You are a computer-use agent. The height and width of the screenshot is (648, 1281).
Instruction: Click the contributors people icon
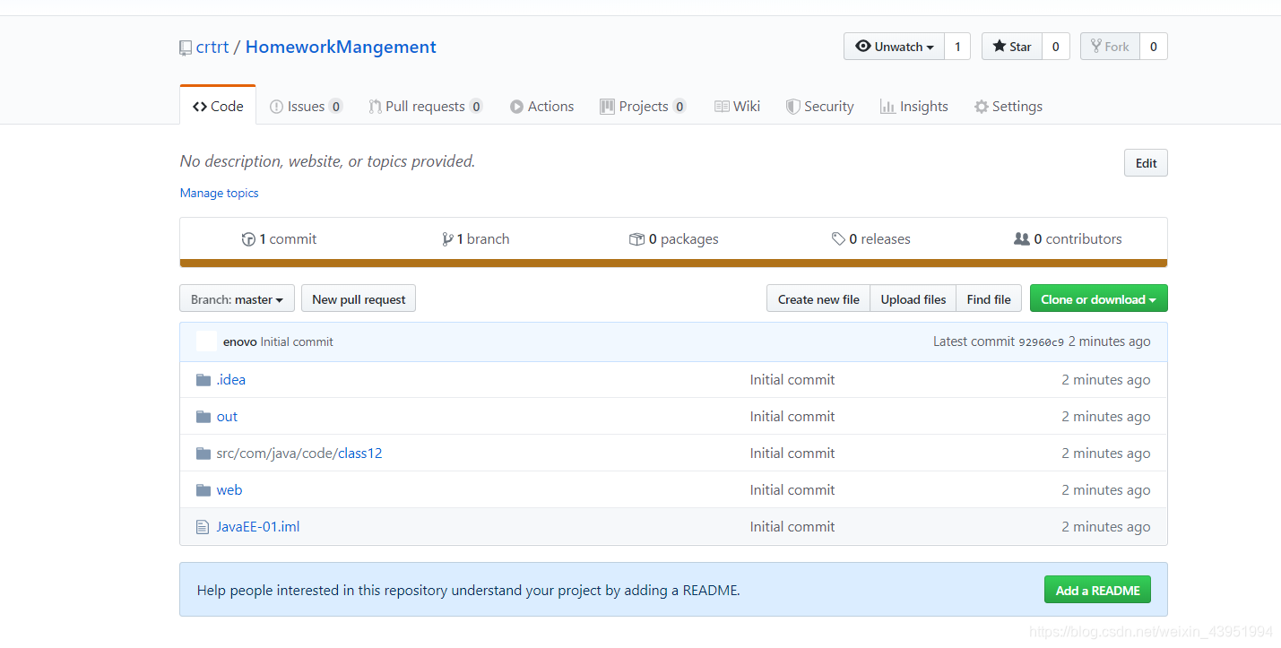click(x=1021, y=239)
